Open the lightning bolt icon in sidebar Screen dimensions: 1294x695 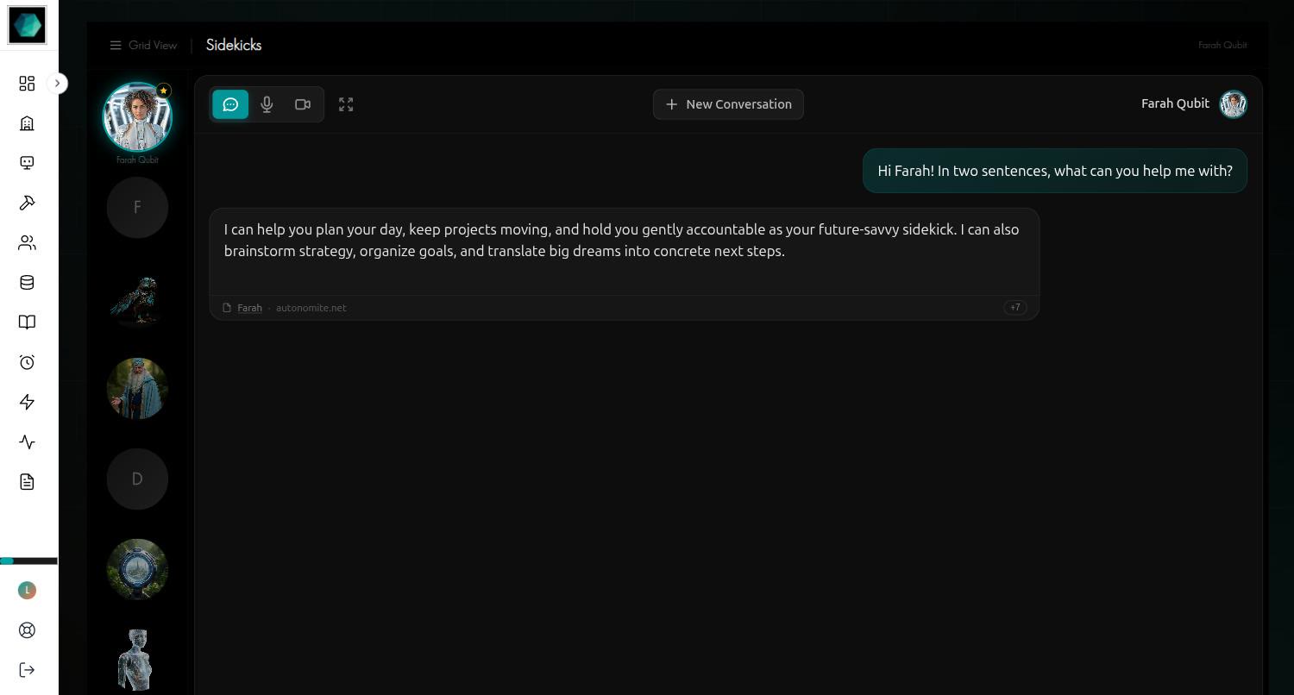27,402
